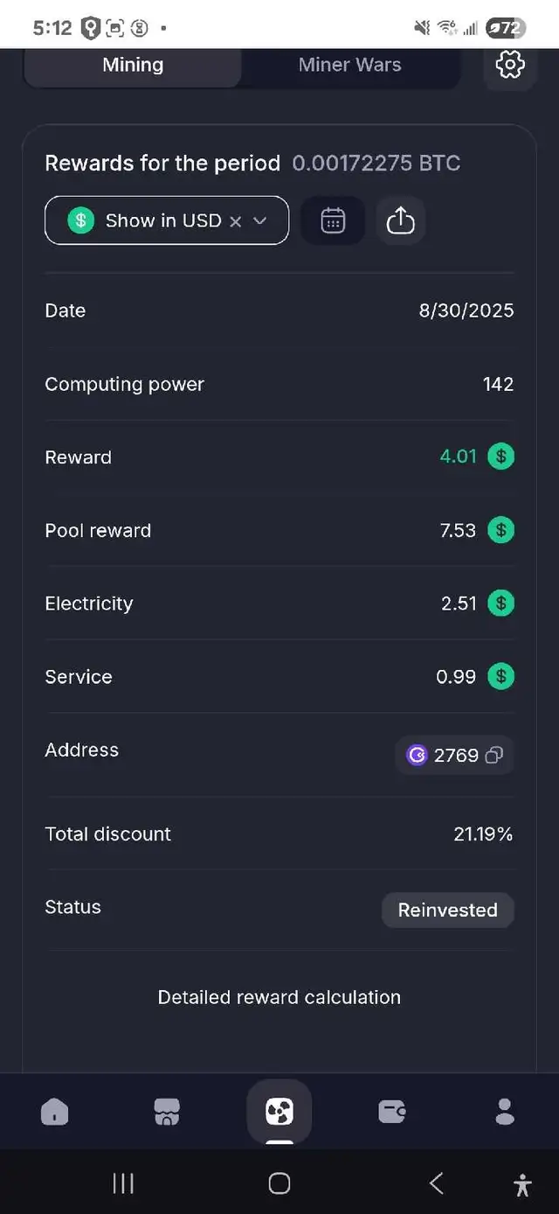The image size is (559, 1214).
Task: Tap the share/export icon near the filter
Action: pyautogui.click(x=401, y=220)
